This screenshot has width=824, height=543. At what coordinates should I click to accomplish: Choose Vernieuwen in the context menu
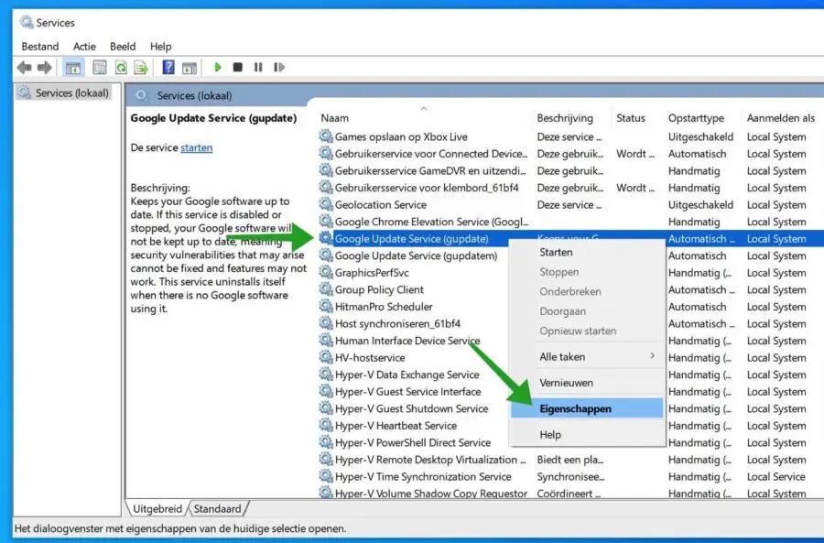click(587, 383)
